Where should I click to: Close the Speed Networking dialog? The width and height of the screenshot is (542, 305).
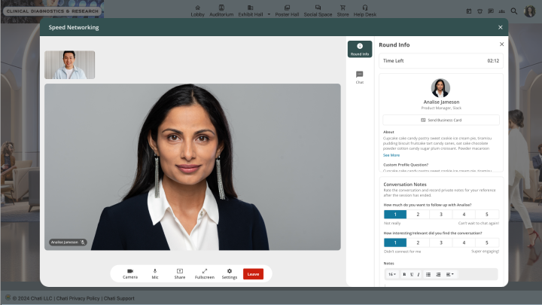click(x=500, y=27)
